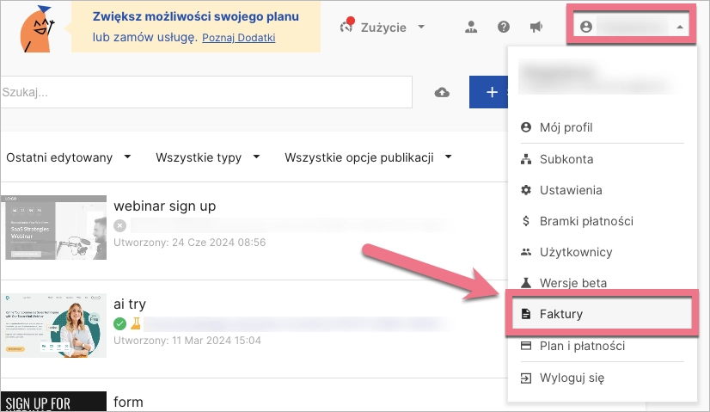The height and width of the screenshot is (412, 710).
Task: Click the person icon in top bar
Action: click(470, 27)
